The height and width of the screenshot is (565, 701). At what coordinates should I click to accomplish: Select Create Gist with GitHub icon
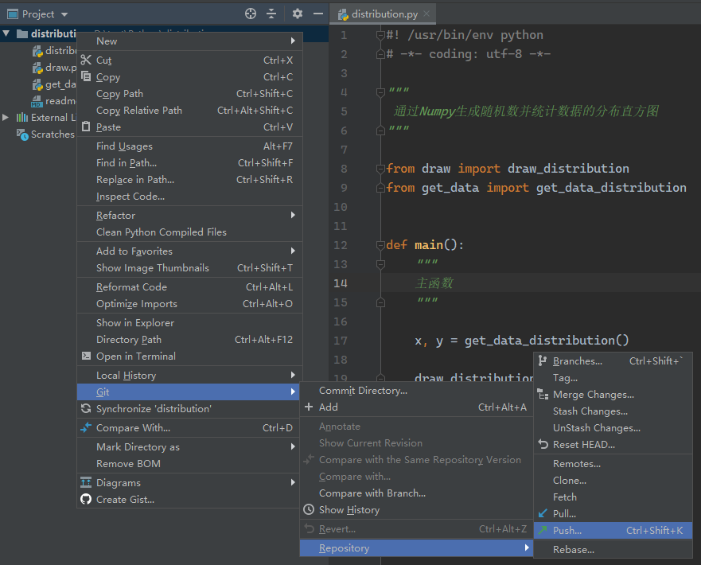click(125, 500)
